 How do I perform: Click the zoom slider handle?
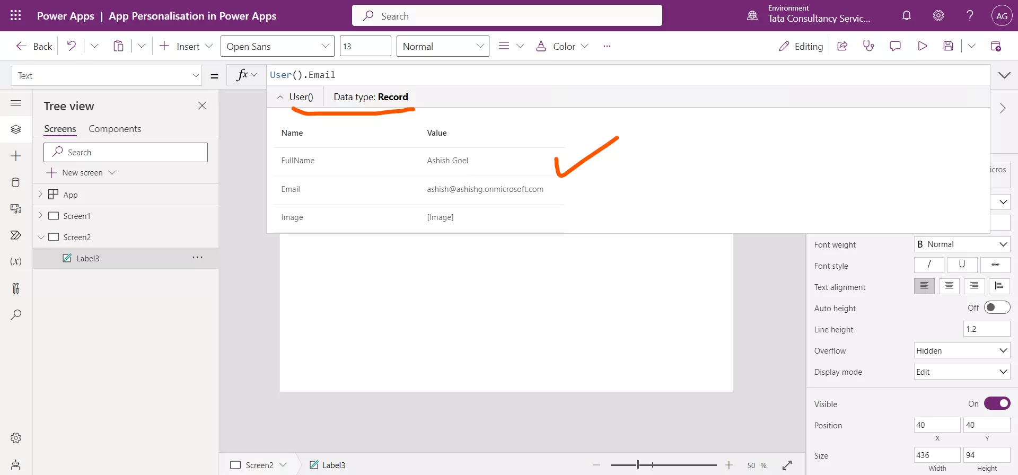(638, 465)
